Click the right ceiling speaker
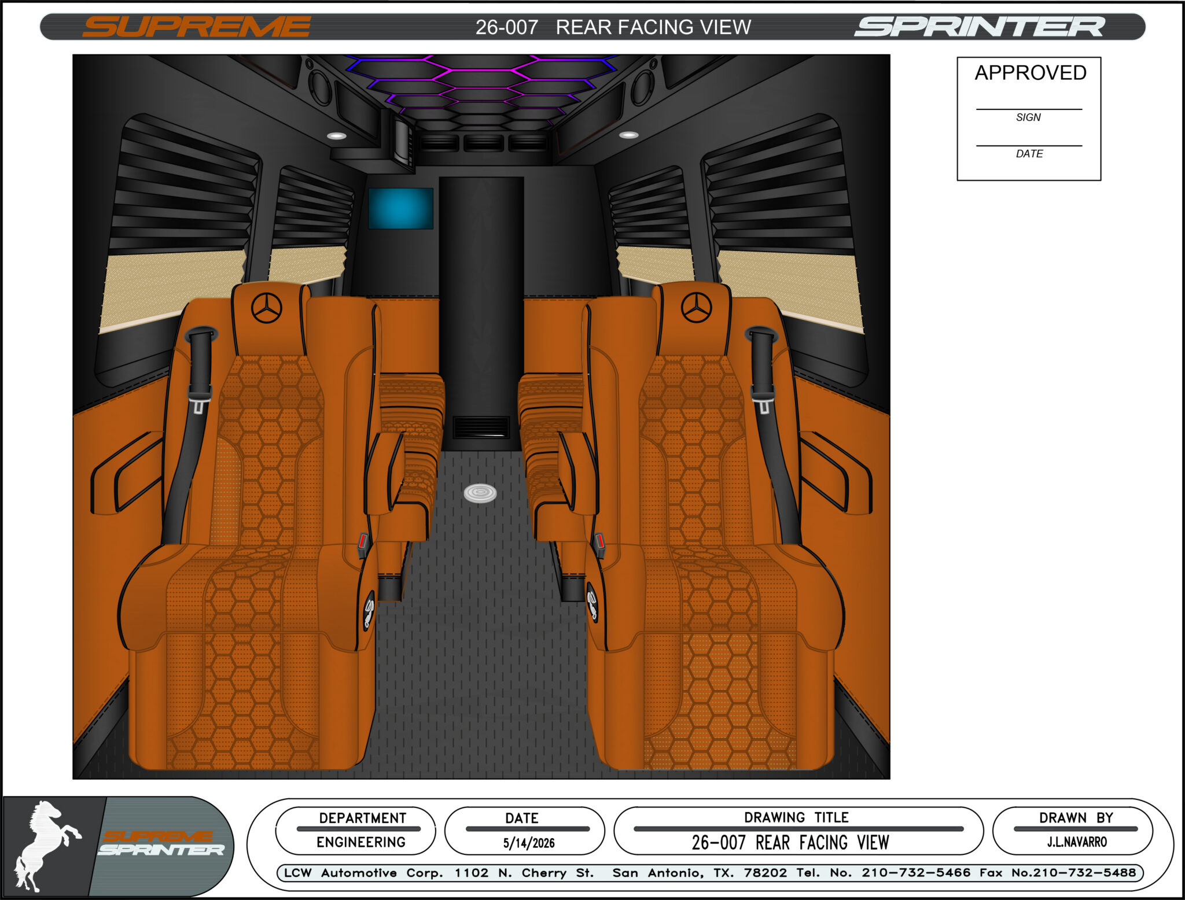The image size is (1185, 900). click(x=642, y=87)
